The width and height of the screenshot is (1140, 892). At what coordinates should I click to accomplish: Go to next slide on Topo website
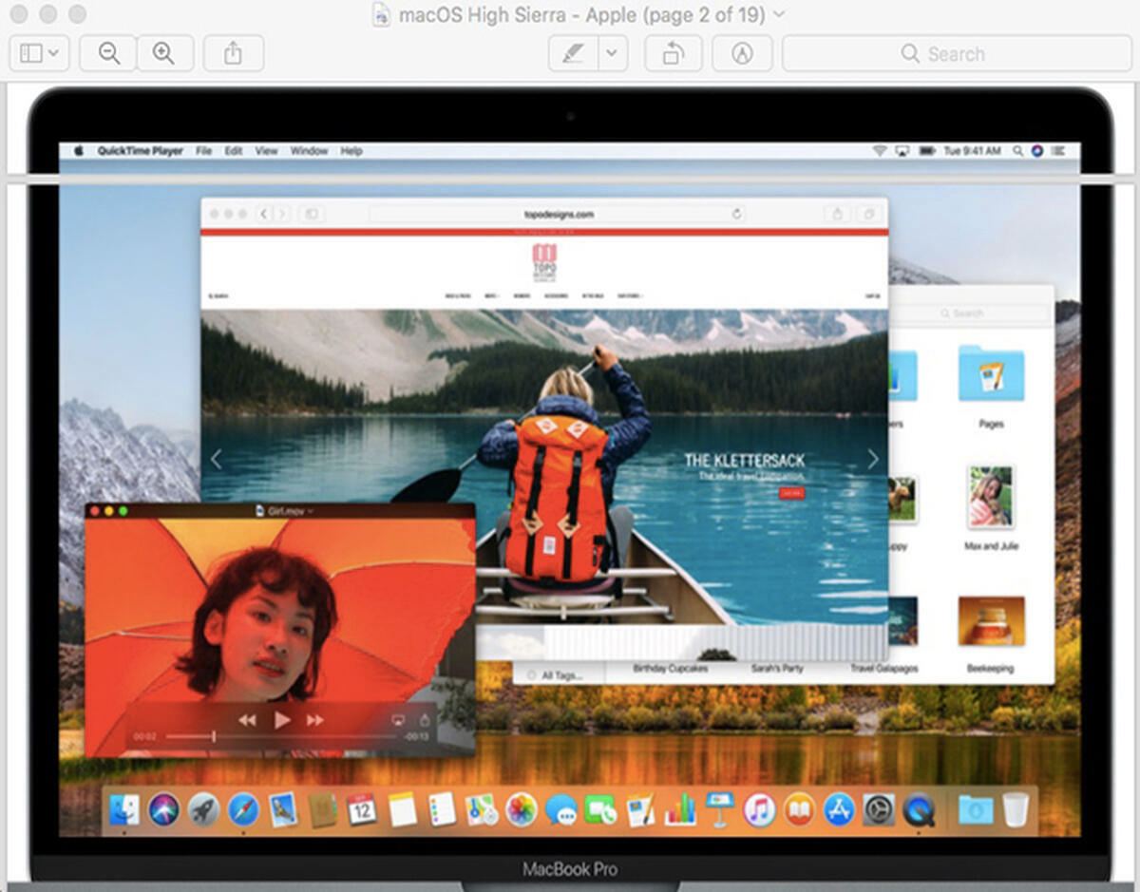point(873,460)
